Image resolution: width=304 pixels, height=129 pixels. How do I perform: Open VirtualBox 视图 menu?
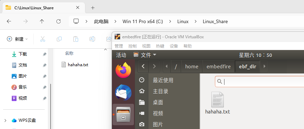click(146, 46)
